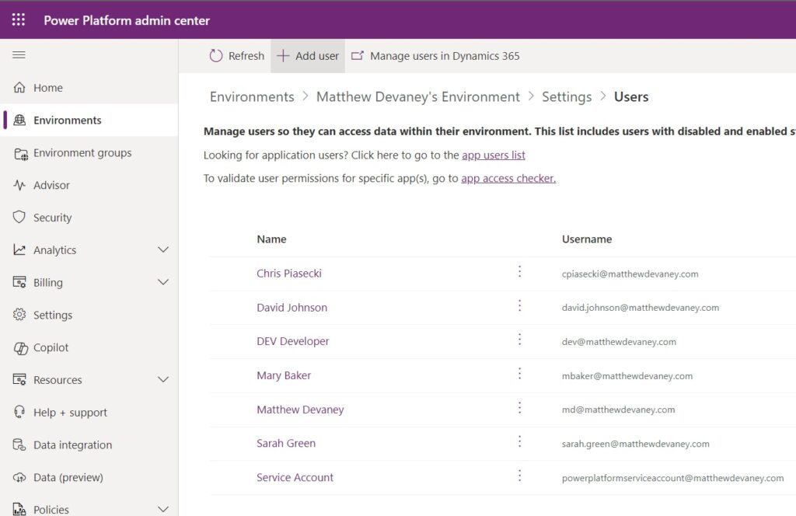
Task: Open more options for DEV Developer
Action: [x=519, y=340]
